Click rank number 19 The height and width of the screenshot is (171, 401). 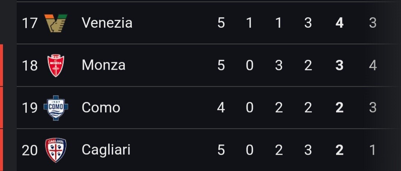tap(30, 108)
